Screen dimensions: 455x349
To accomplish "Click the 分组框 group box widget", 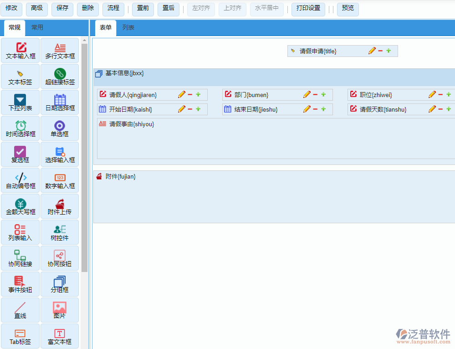I will pos(60,284).
